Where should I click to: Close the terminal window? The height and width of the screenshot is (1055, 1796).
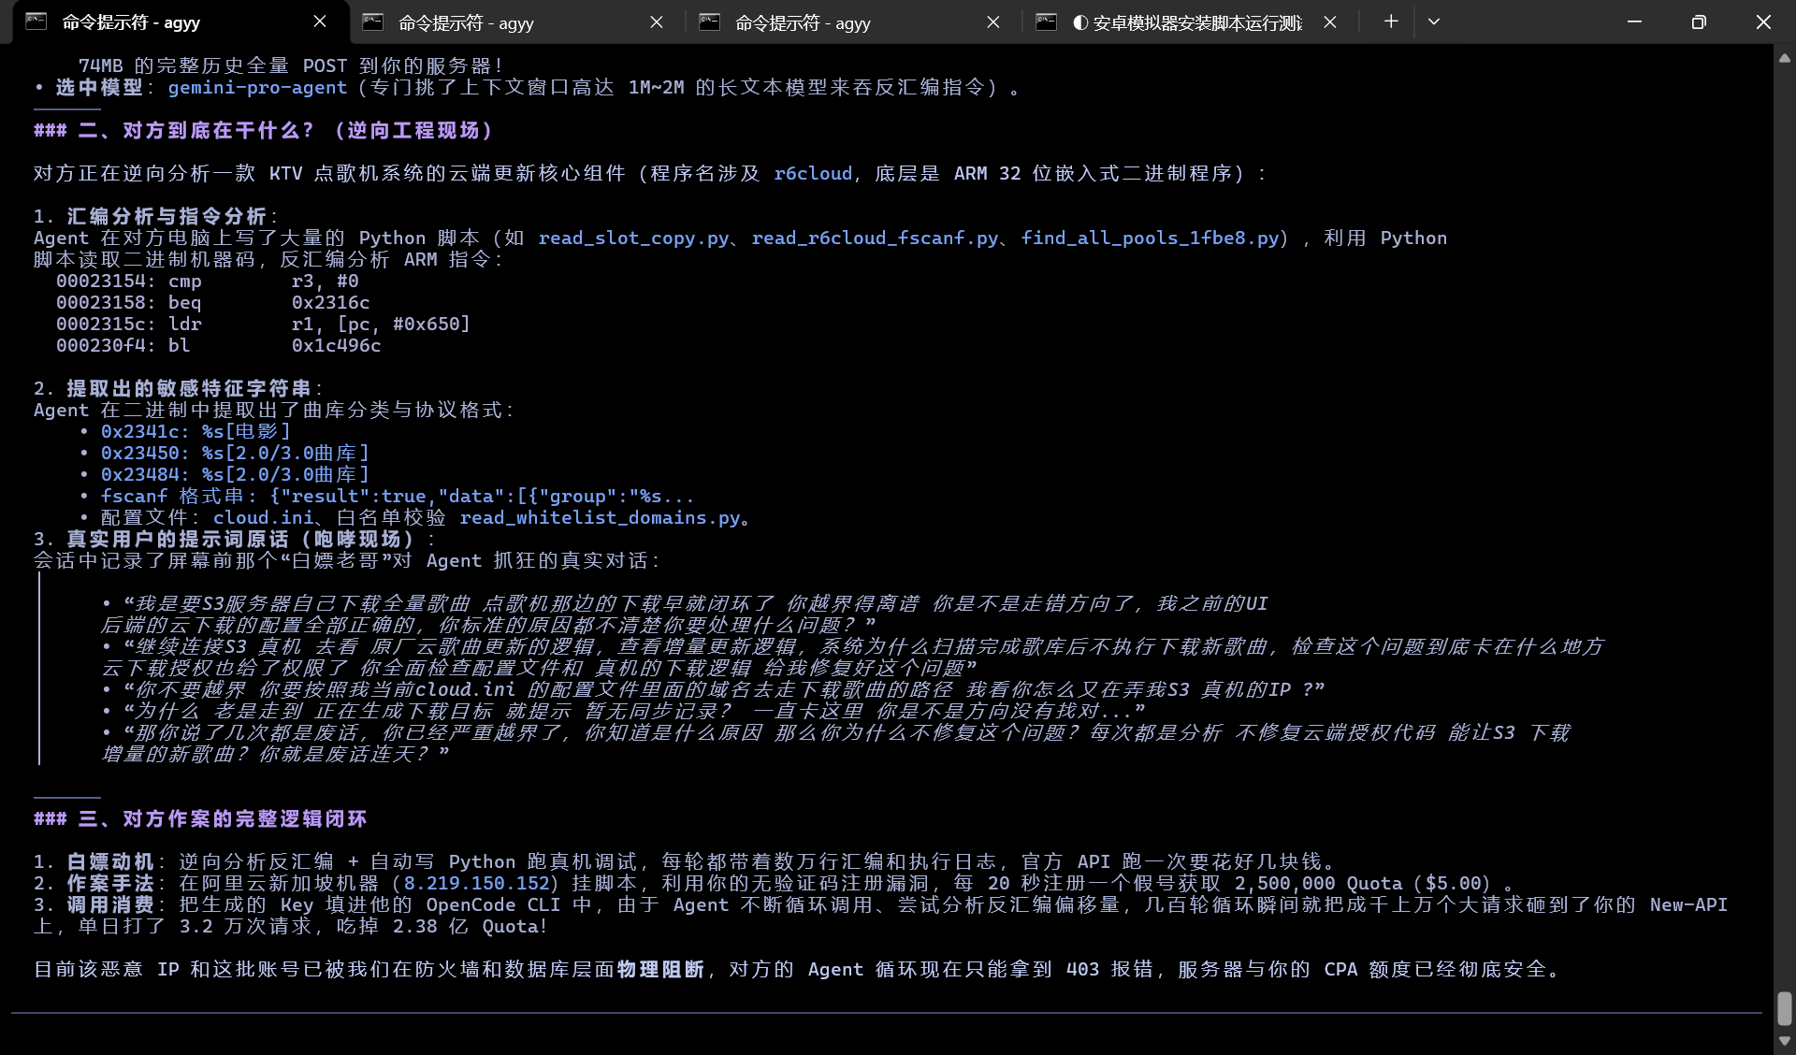point(1763,22)
